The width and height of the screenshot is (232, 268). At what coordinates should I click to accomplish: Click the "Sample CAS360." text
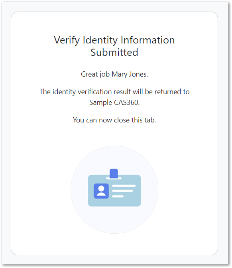point(114,102)
